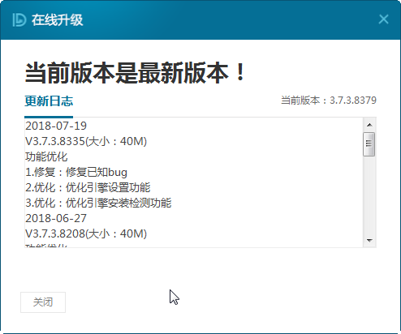Image resolution: width=401 pixels, height=334 pixels.
Task: Click the LD logo icon in title bar
Action: [x=19, y=20]
